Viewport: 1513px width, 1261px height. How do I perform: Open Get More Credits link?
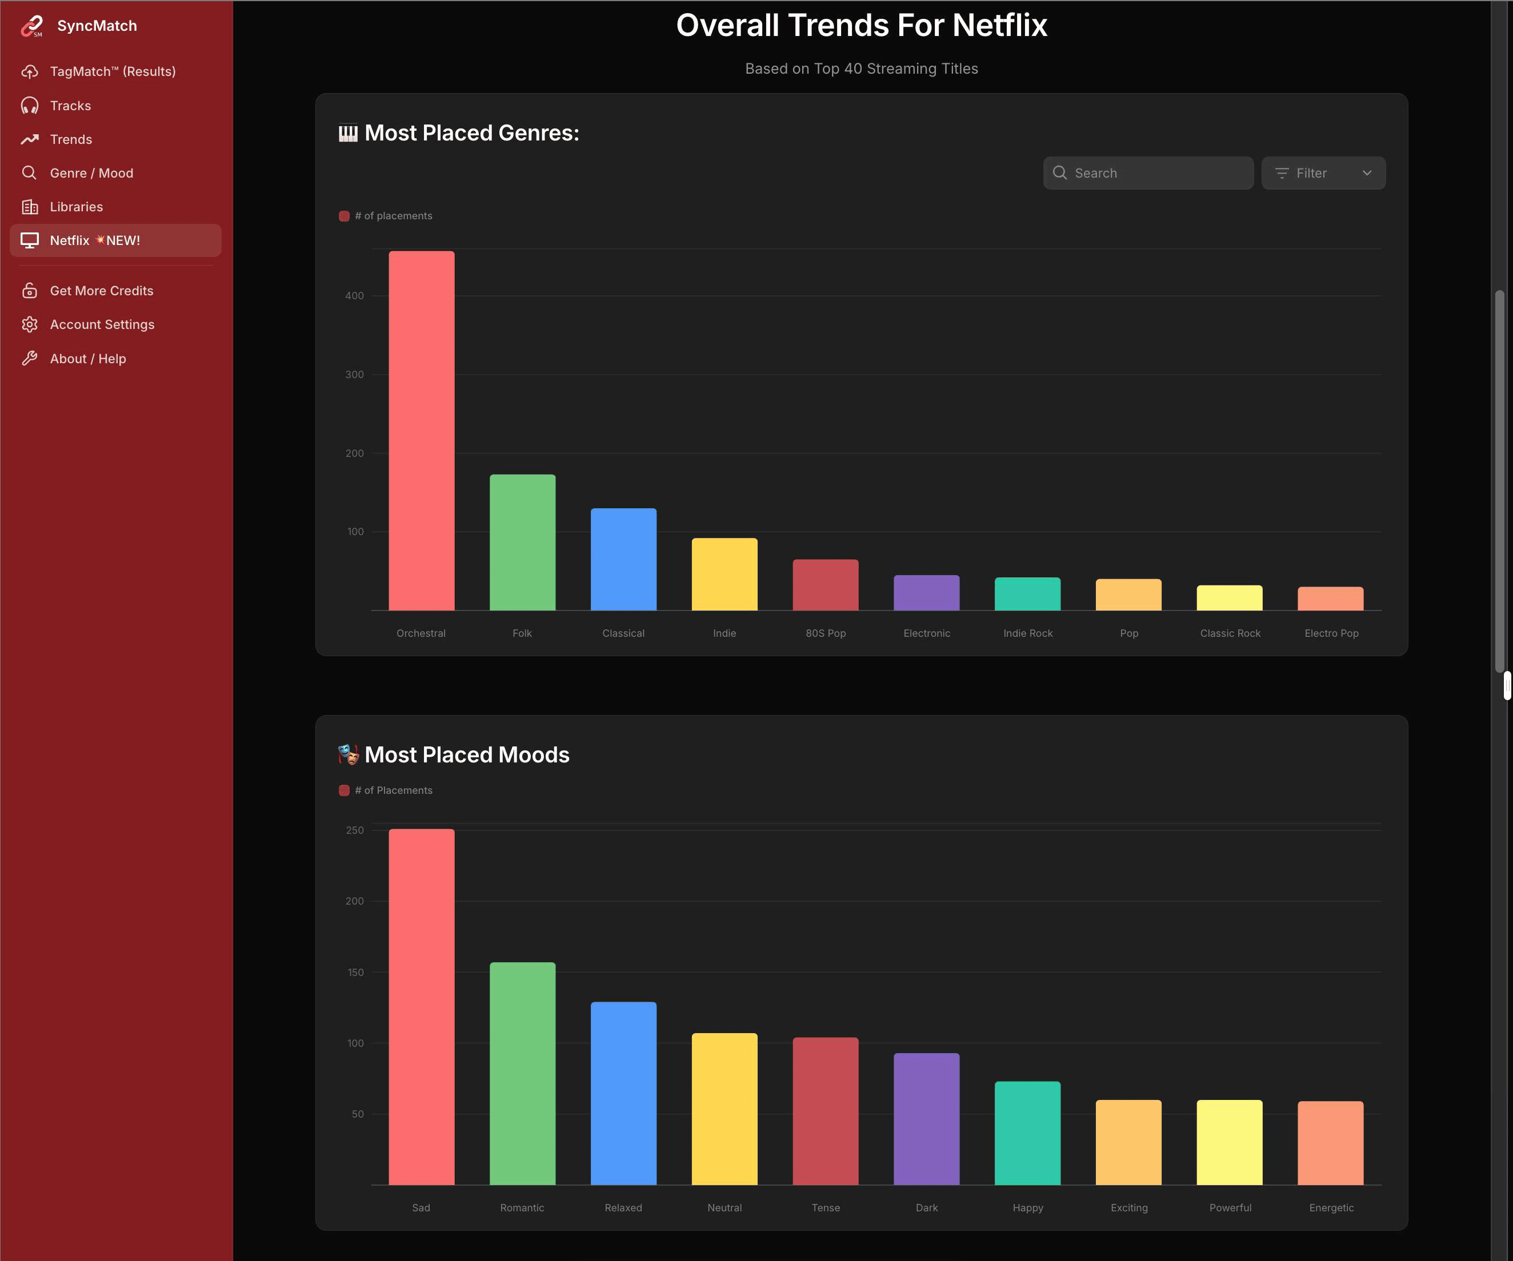(115, 291)
